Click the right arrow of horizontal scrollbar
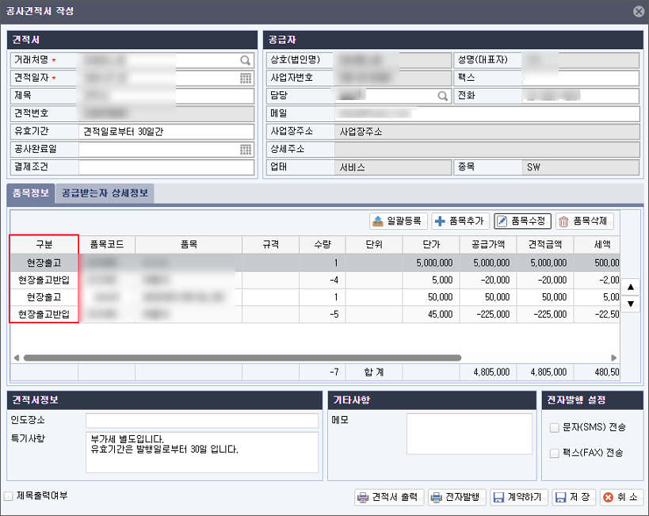This screenshot has width=649, height=516. pos(614,357)
